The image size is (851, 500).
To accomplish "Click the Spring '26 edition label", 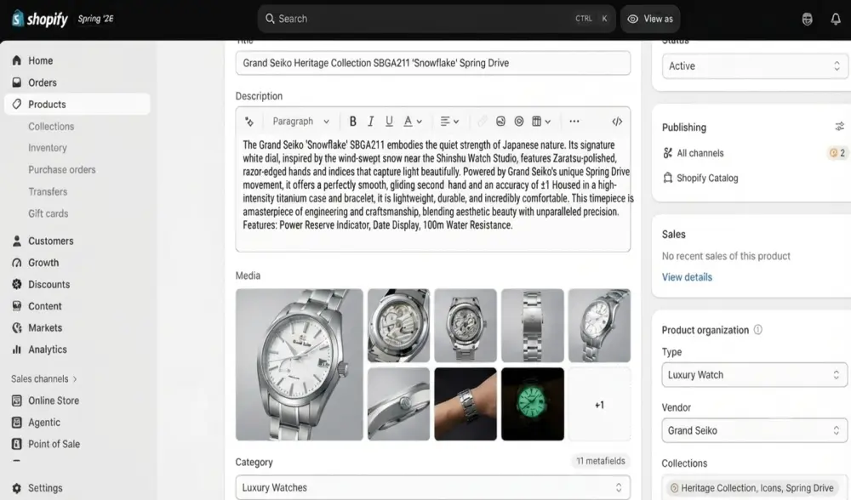I will click(x=95, y=19).
